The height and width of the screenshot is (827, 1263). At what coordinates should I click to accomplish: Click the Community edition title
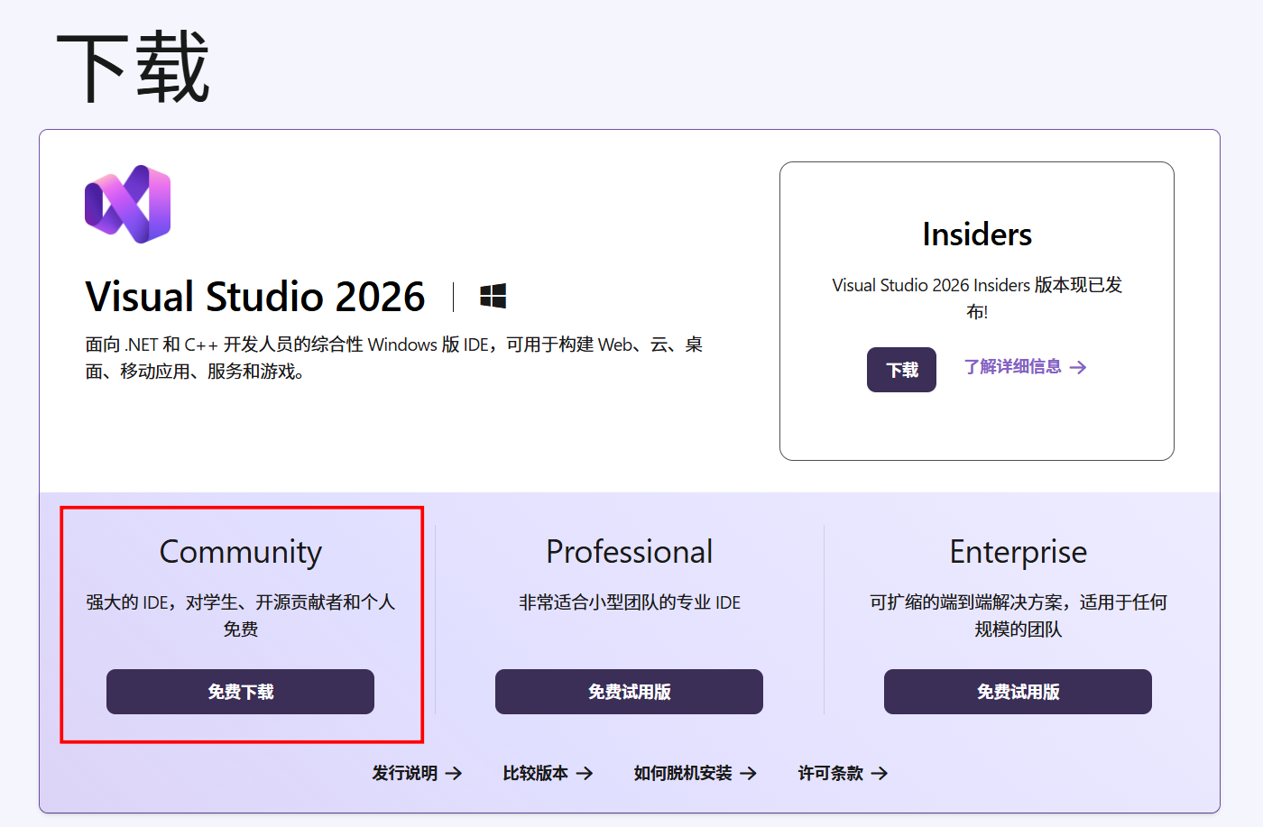point(241,552)
